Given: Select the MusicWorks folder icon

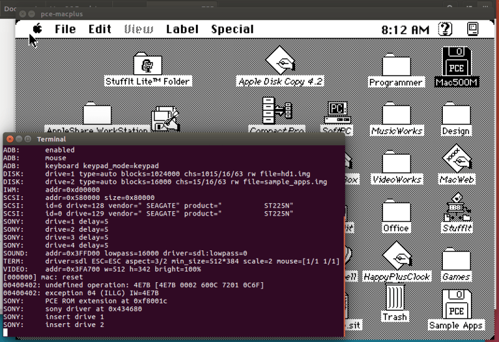Looking at the screenshot, I should [x=396, y=113].
